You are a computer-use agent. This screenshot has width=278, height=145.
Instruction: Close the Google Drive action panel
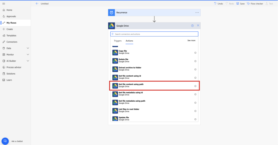point(198,25)
